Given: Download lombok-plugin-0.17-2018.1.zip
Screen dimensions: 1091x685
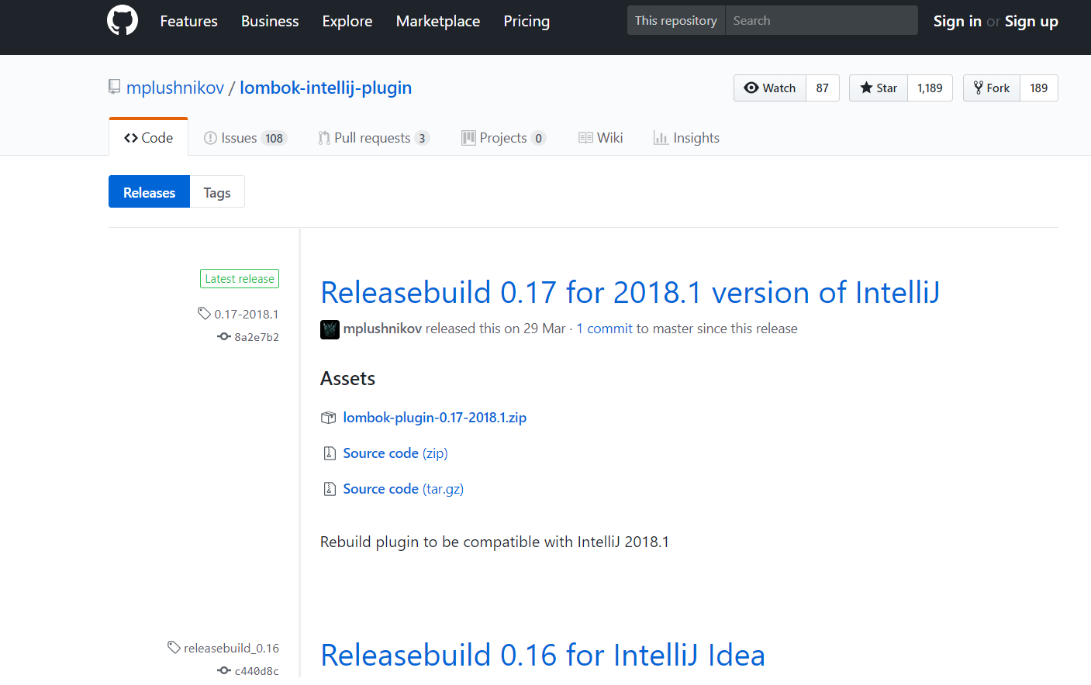Looking at the screenshot, I should [x=435, y=418].
